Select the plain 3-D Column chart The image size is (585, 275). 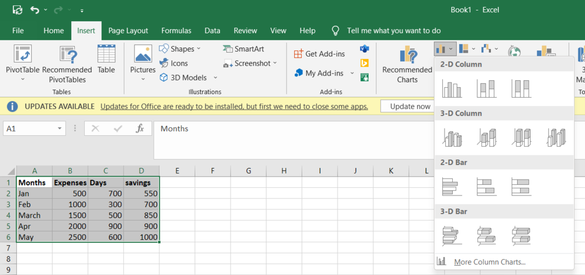(x=556, y=137)
